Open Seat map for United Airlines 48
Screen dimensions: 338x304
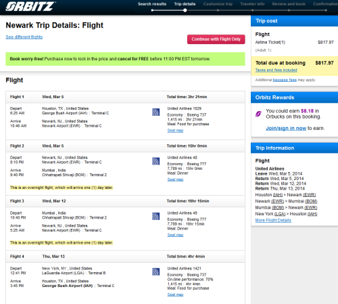(175, 179)
